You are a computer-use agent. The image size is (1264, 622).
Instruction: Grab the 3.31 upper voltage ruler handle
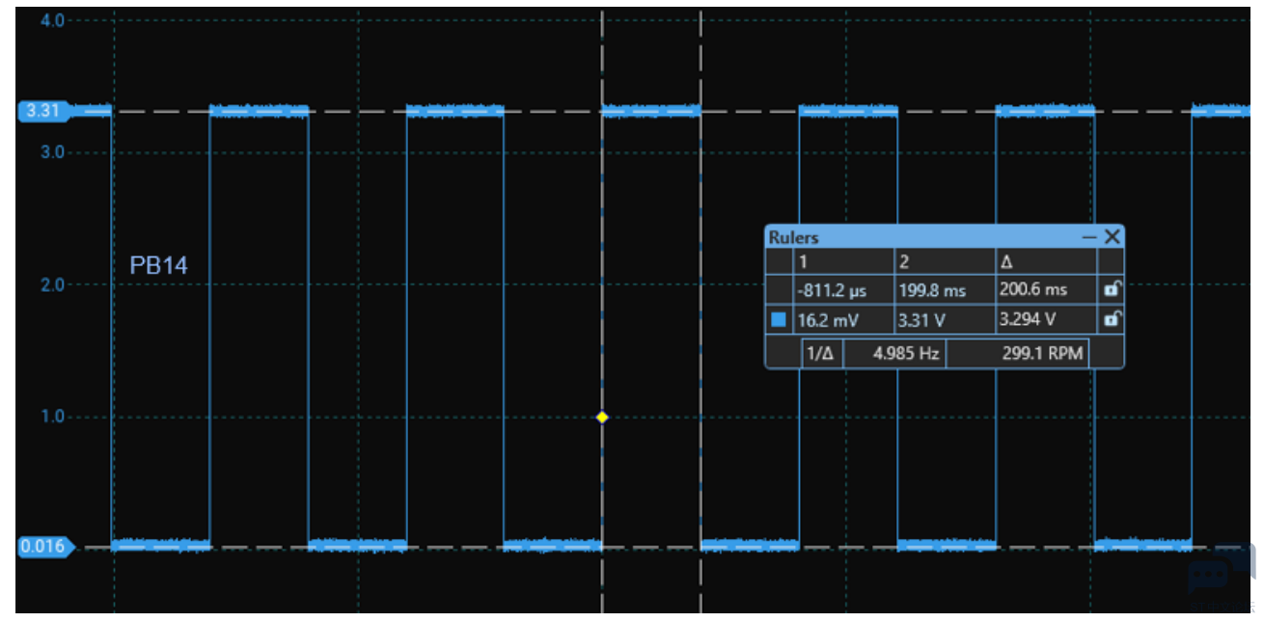click(43, 111)
